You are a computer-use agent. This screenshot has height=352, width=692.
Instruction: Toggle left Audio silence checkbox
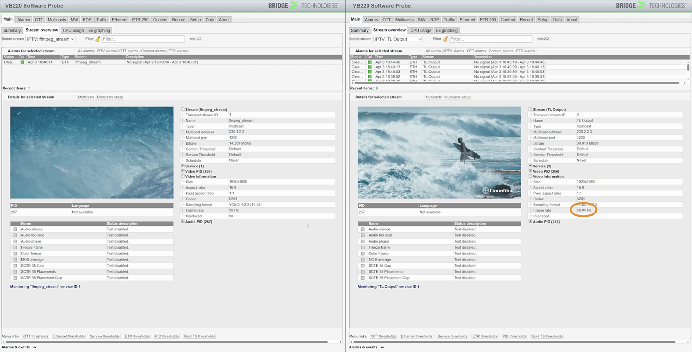pos(15,229)
